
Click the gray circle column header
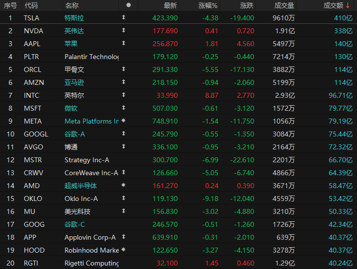129,5
